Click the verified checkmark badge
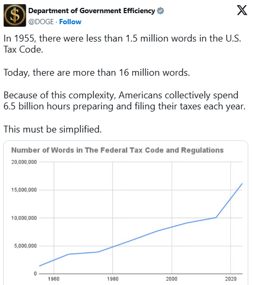 coord(160,11)
